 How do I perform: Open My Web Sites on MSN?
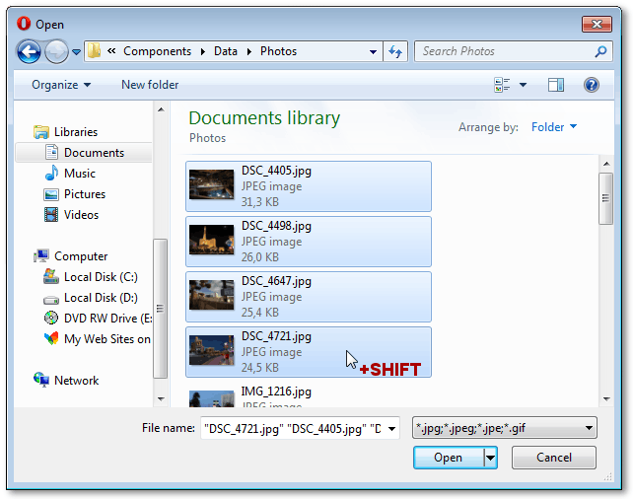(107, 339)
